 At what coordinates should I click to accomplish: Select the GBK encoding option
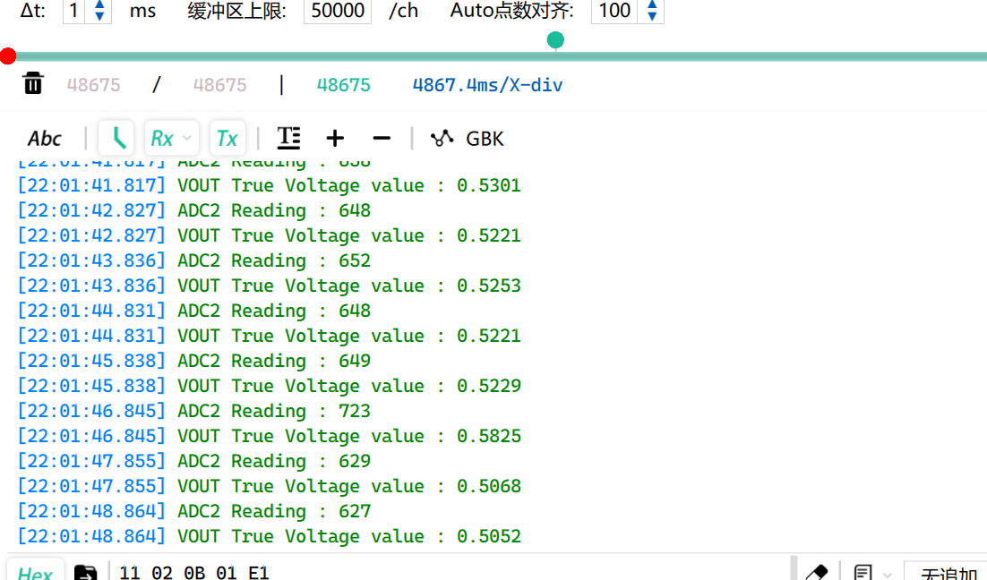click(485, 139)
